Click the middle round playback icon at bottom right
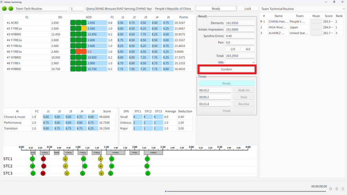Viewport: 347px width, 195px height. (x=337, y=189)
